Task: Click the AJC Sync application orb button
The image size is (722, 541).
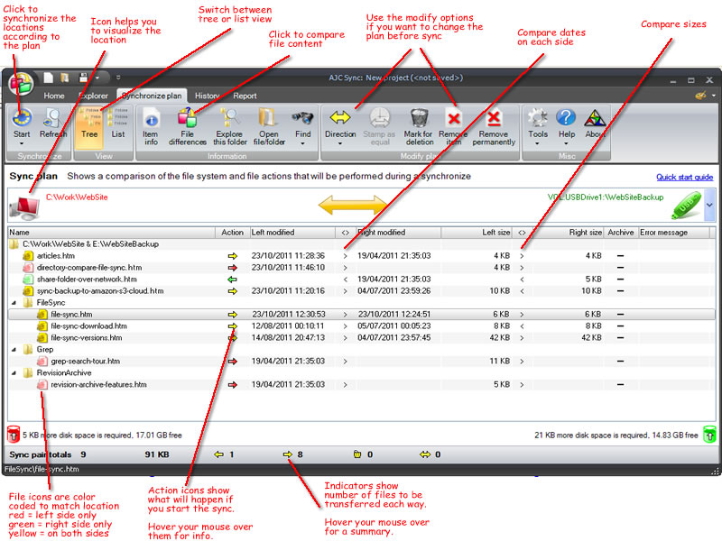Action: point(21,84)
